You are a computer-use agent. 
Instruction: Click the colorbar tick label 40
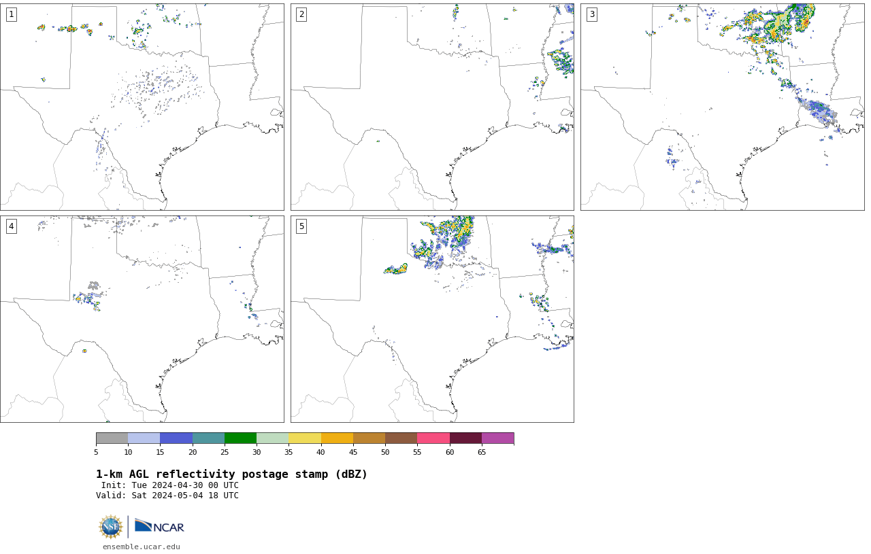pos(321,452)
